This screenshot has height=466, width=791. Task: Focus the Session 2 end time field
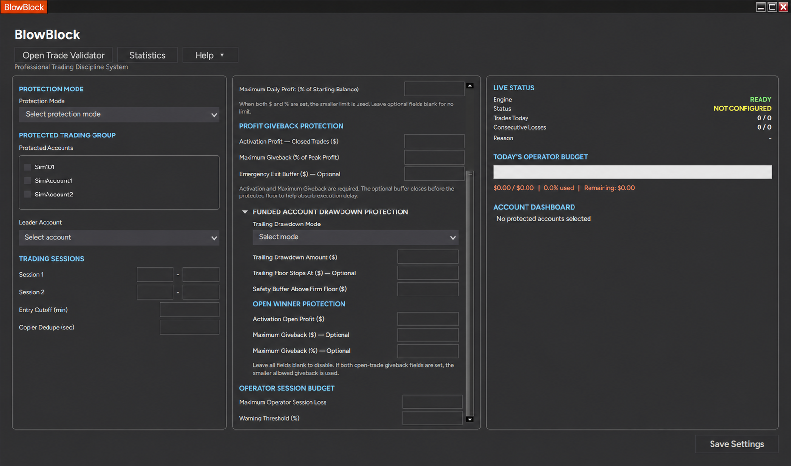(201, 292)
